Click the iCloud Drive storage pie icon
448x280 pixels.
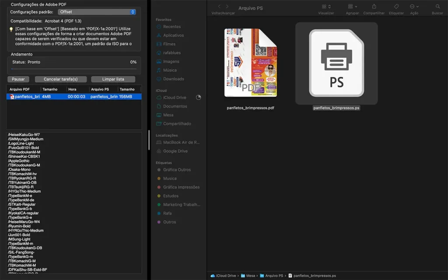click(x=198, y=98)
